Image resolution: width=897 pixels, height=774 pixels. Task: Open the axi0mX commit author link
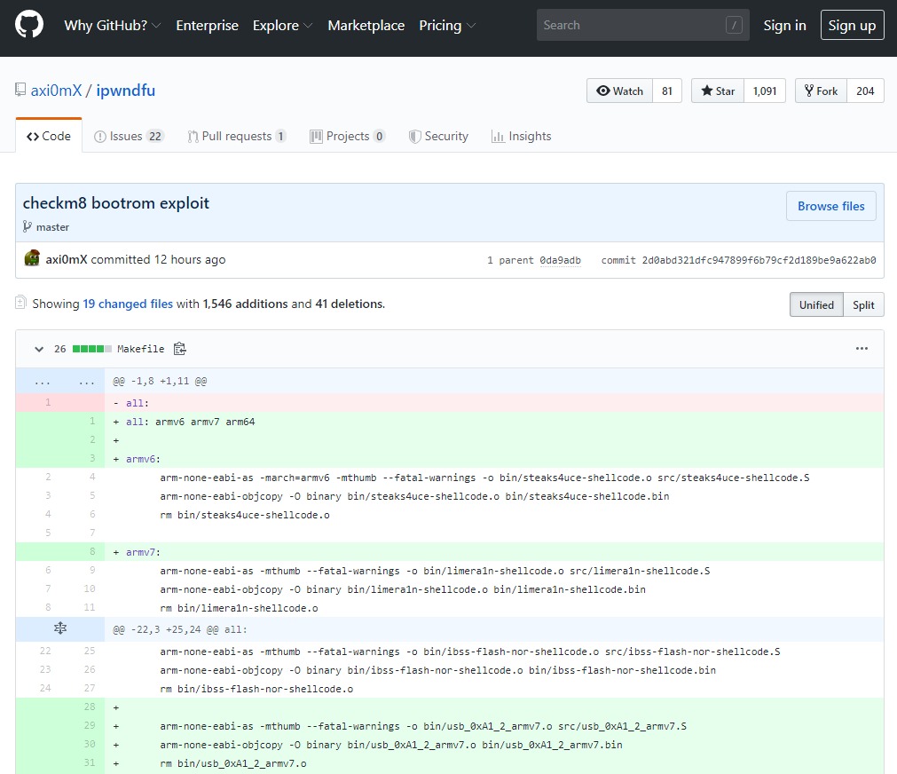pos(67,259)
